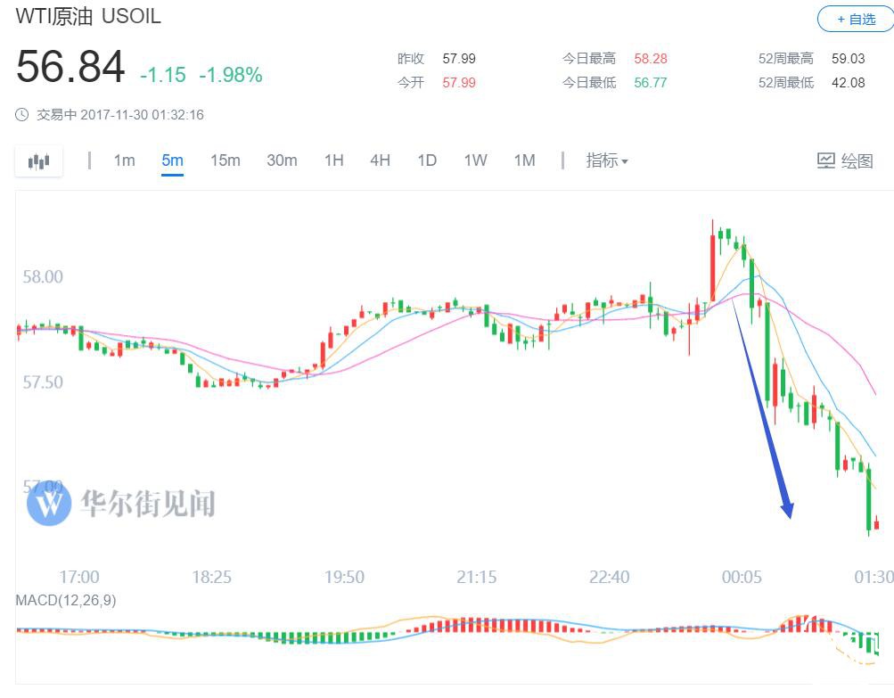
Task: Switch to the 1M monthly timeframe
Action: click(524, 160)
